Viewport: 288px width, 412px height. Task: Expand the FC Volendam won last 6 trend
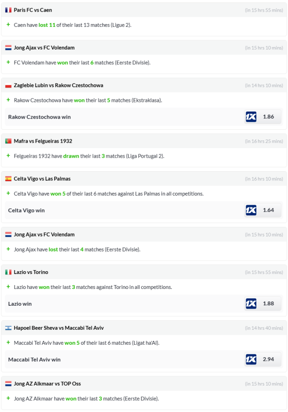pos(8,62)
